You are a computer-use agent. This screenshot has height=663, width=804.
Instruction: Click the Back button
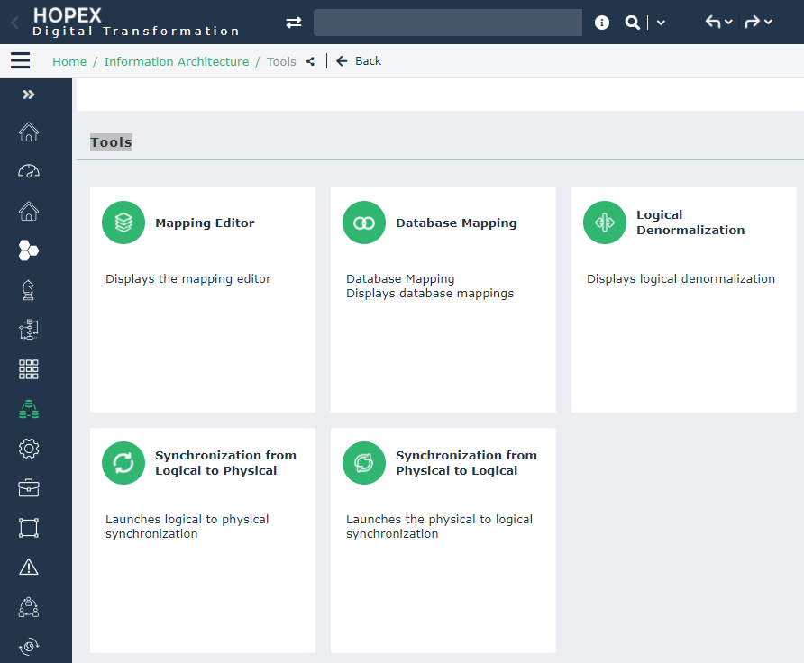pos(359,61)
